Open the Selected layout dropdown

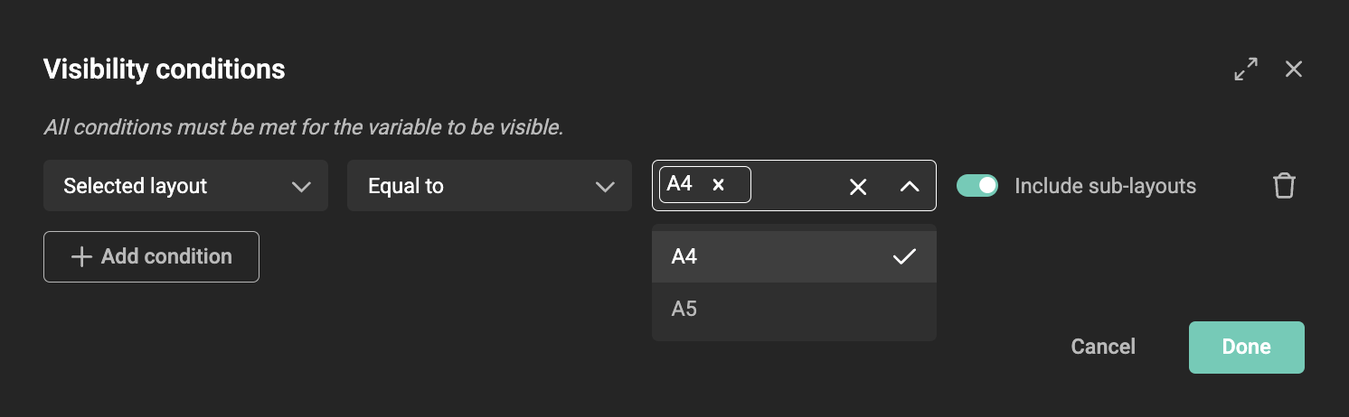[x=185, y=186]
